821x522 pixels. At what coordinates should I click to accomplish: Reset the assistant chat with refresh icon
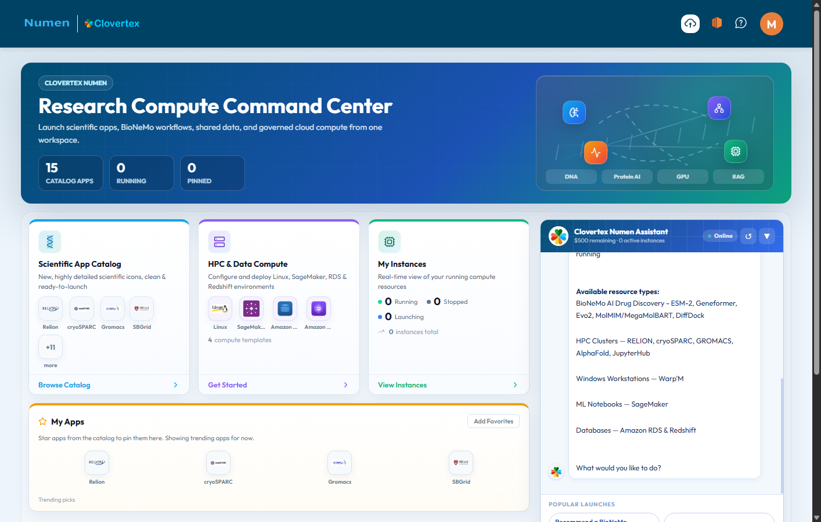[748, 236]
